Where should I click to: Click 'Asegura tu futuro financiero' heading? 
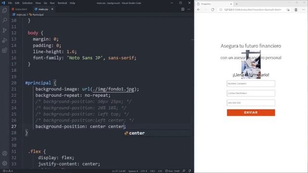click(x=251, y=46)
